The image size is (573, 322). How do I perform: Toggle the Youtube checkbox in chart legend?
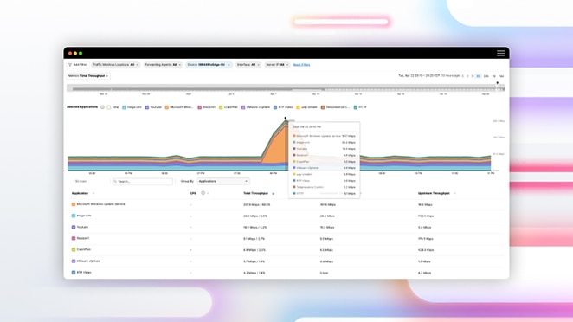pos(147,107)
